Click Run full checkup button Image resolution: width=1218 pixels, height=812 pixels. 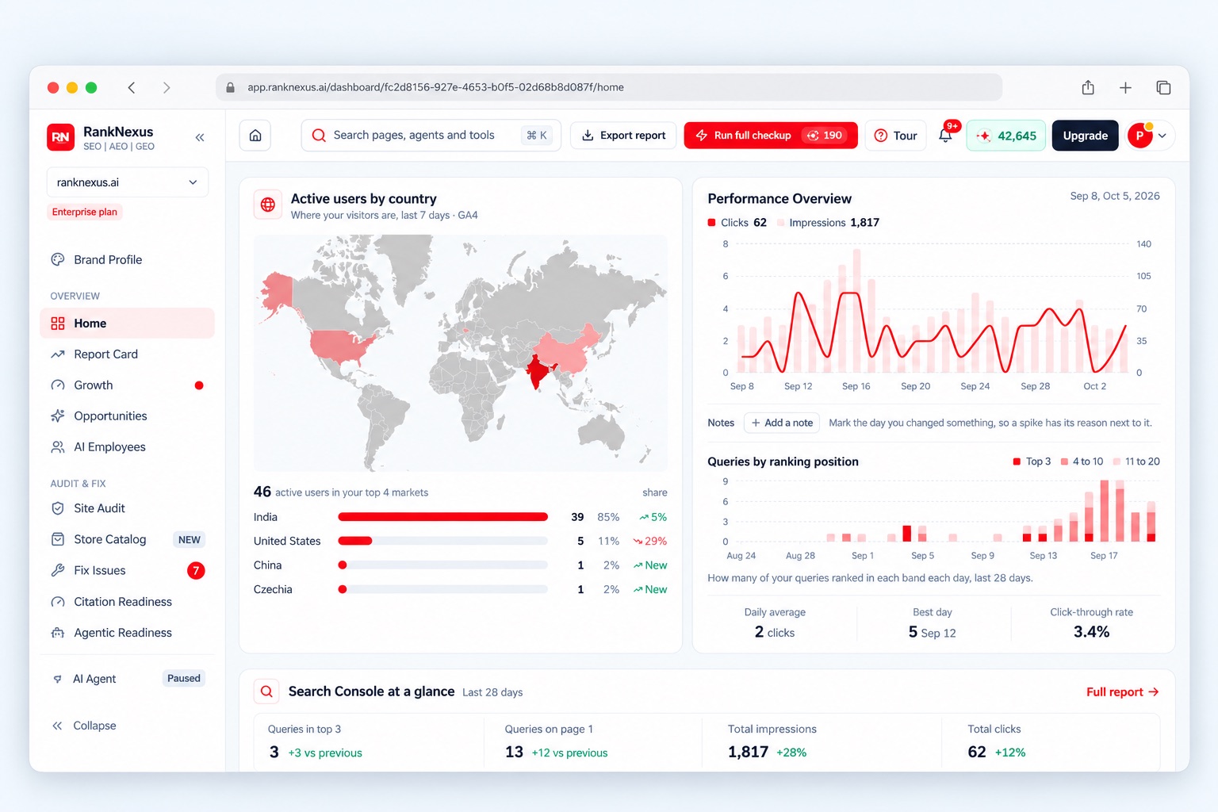771,136
